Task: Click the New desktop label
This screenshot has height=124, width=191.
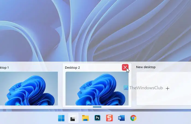Action: coord(146,67)
